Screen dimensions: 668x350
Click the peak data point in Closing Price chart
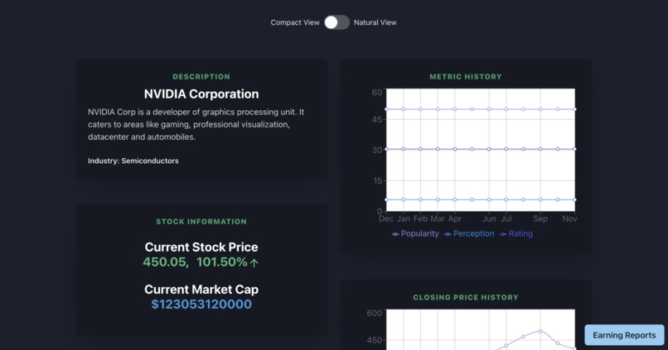coord(540,331)
